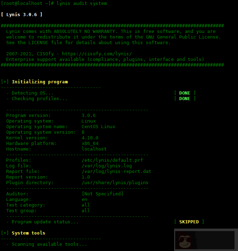The width and height of the screenshot is (238, 251).
Task: Click the /var/log/lynis.log path
Action: pos(107,166)
